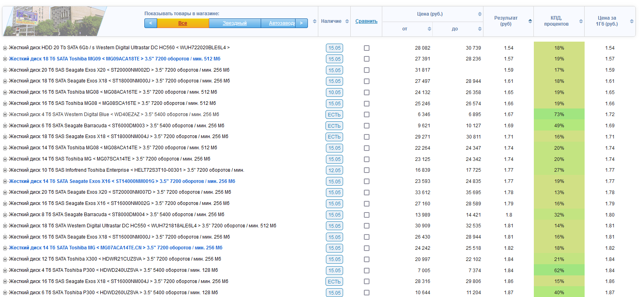Expand row Toshiba P300 HDWD240UZSVA
639x297 pixels.
tap(5, 271)
